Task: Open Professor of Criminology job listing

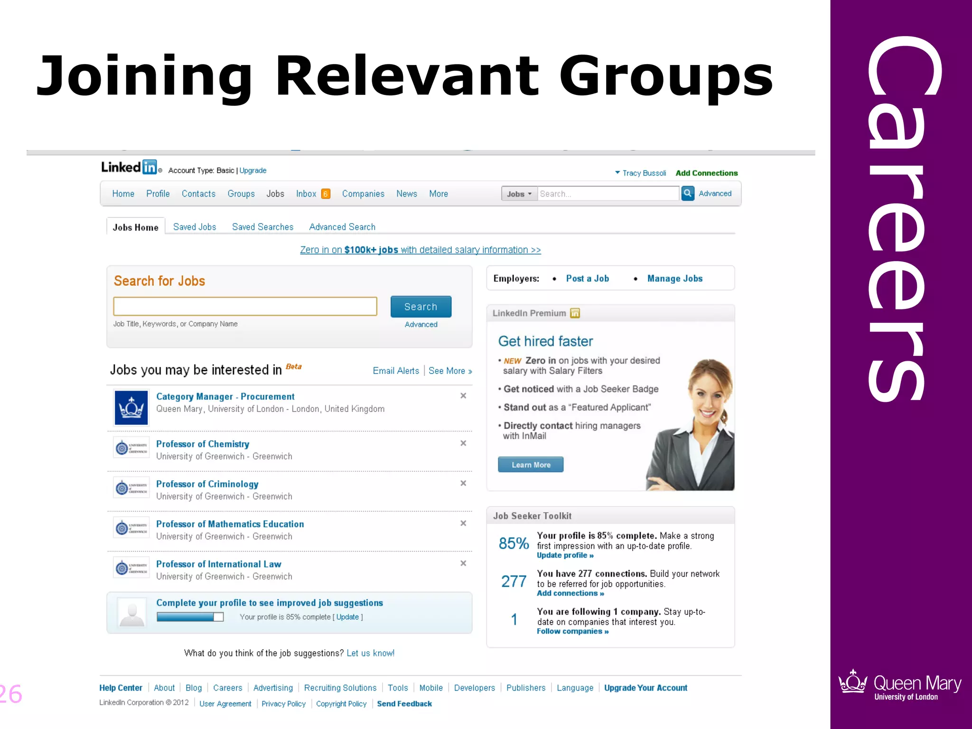Action: pyautogui.click(x=207, y=484)
